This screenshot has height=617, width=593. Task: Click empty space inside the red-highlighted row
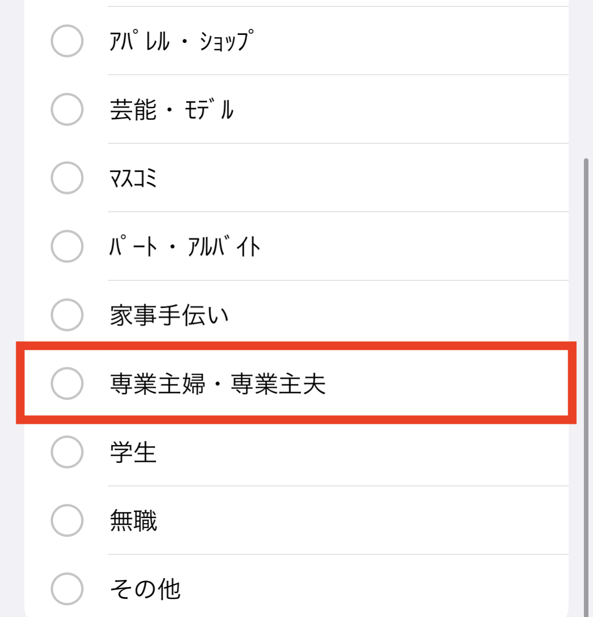coord(446,383)
